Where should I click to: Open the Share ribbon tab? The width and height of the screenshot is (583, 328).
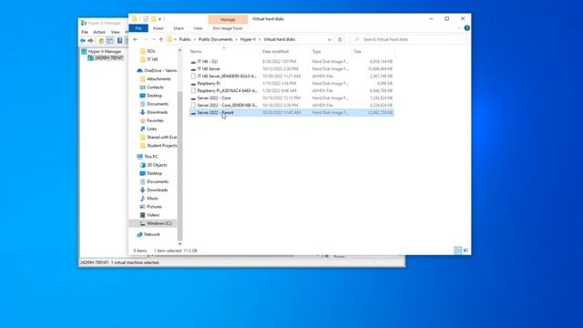(179, 28)
